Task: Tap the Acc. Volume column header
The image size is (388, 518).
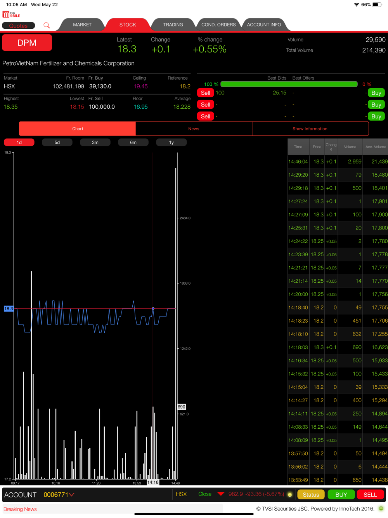Action: 376,147
